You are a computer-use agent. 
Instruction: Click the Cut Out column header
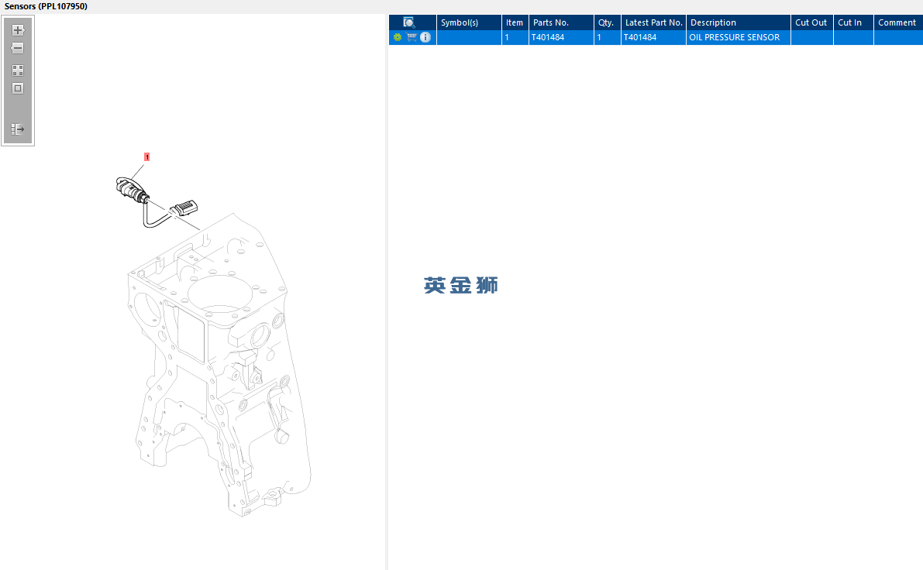point(811,22)
